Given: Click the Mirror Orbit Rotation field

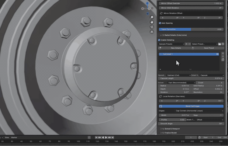Looking at the screenshot, I should [x=191, y=8].
